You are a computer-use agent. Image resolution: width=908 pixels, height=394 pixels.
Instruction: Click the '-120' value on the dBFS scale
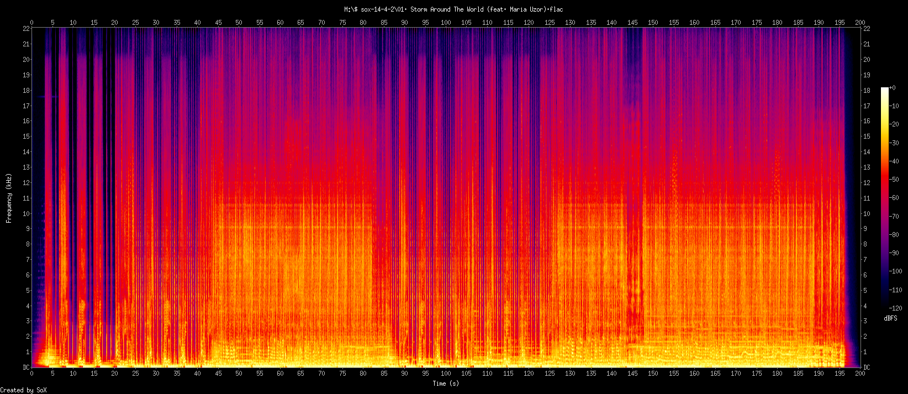[x=896, y=308]
